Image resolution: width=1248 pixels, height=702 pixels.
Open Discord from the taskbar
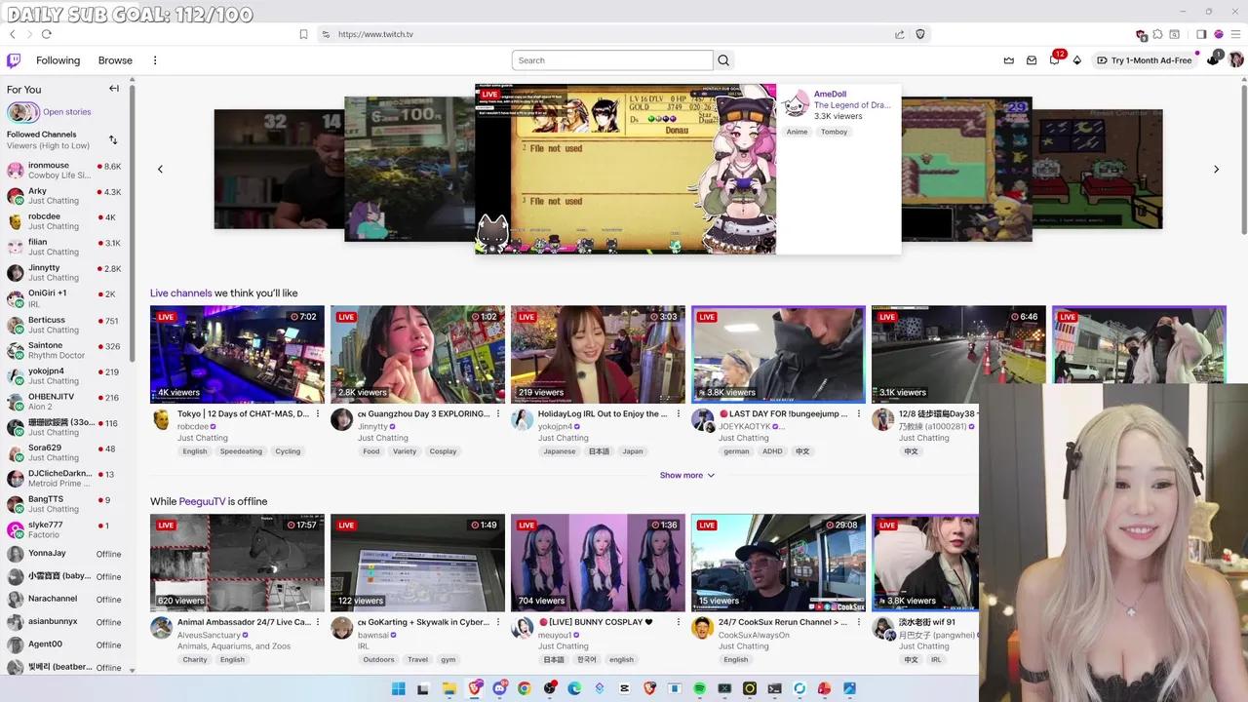(x=499, y=689)
